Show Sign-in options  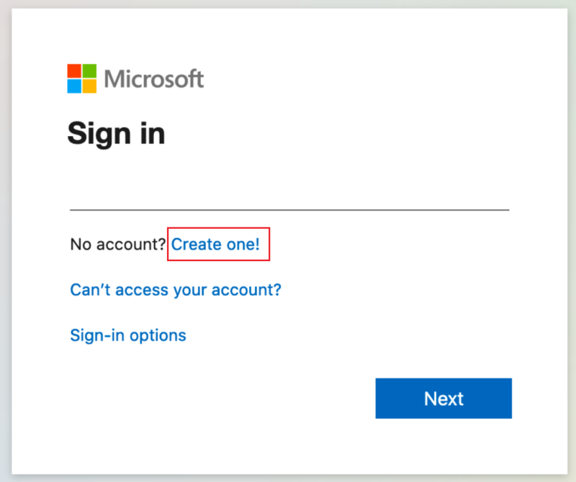click(127, 335)
